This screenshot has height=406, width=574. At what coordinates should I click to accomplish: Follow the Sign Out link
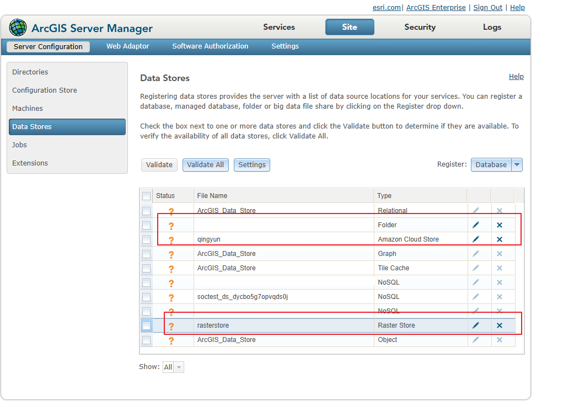click(x=487, y=7)
